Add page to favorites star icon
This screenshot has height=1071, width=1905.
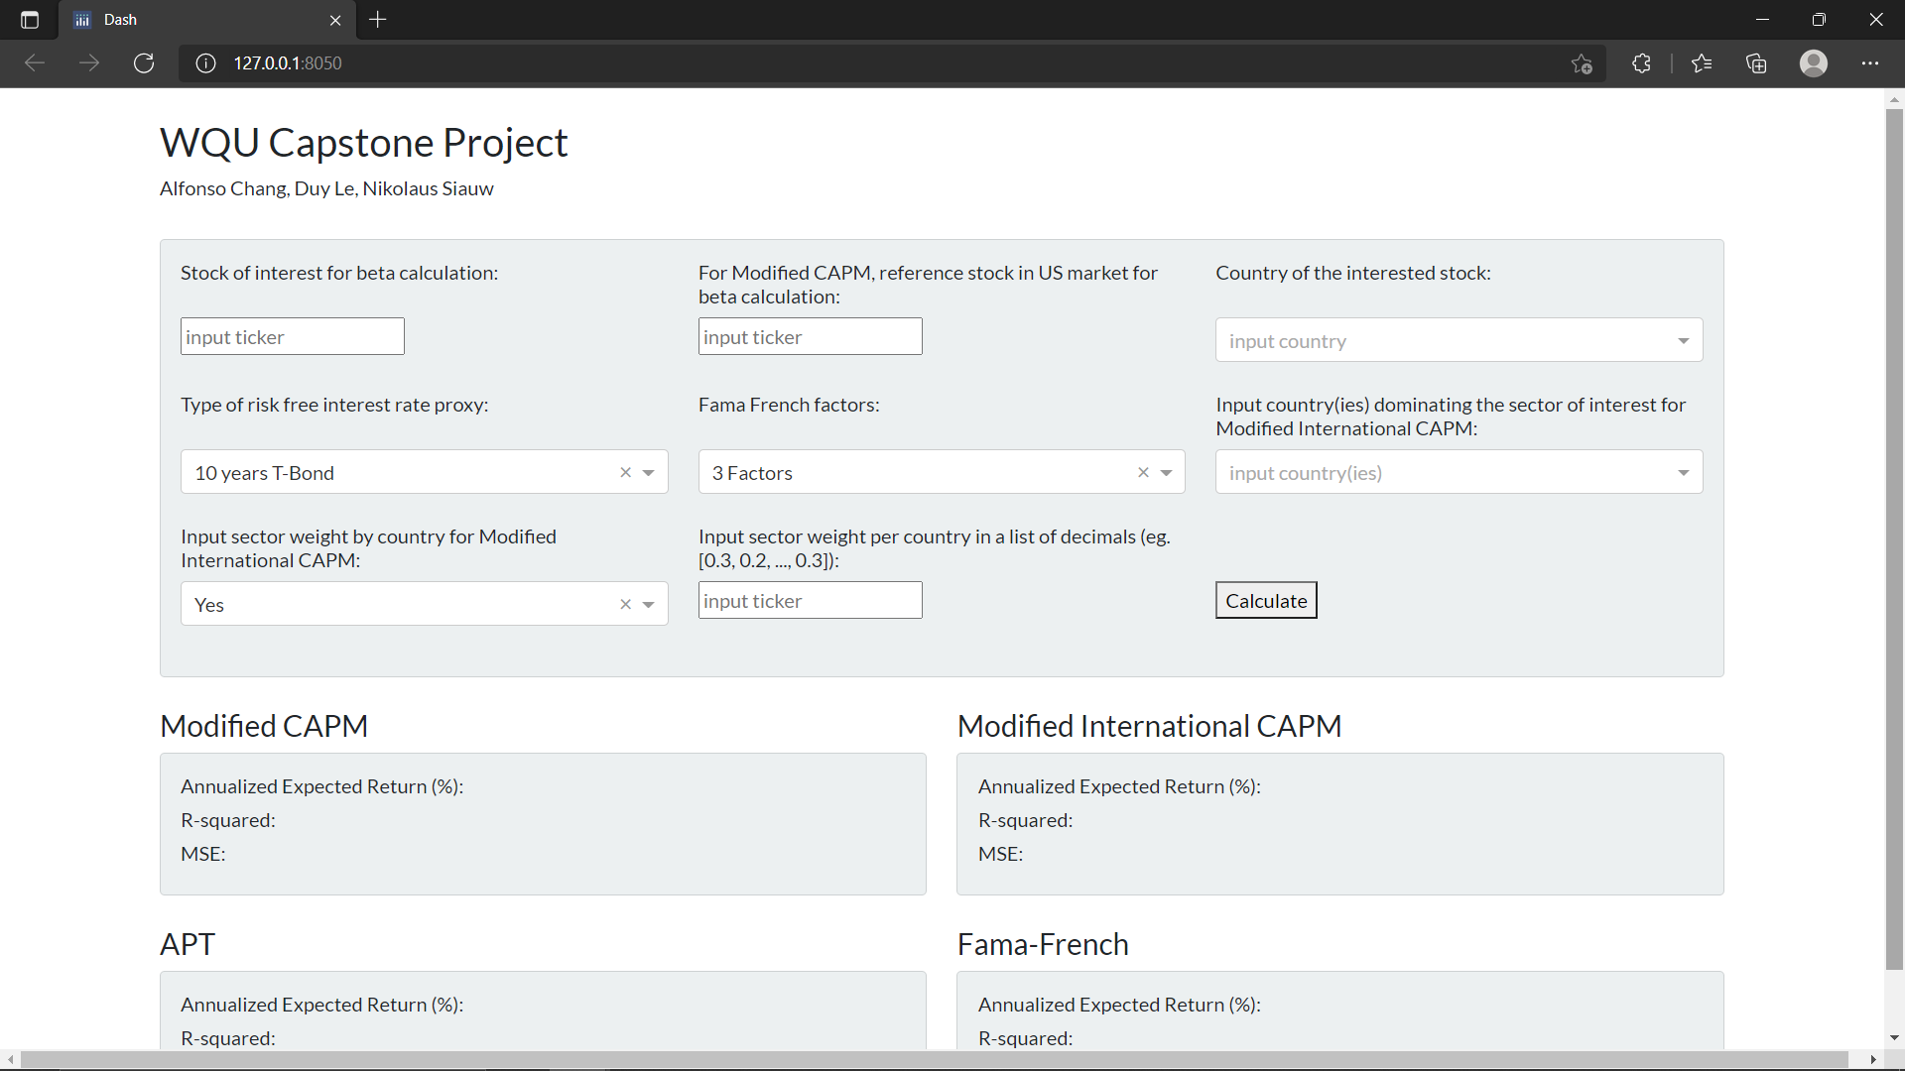pyautogui.click(x=1582, y=64)
